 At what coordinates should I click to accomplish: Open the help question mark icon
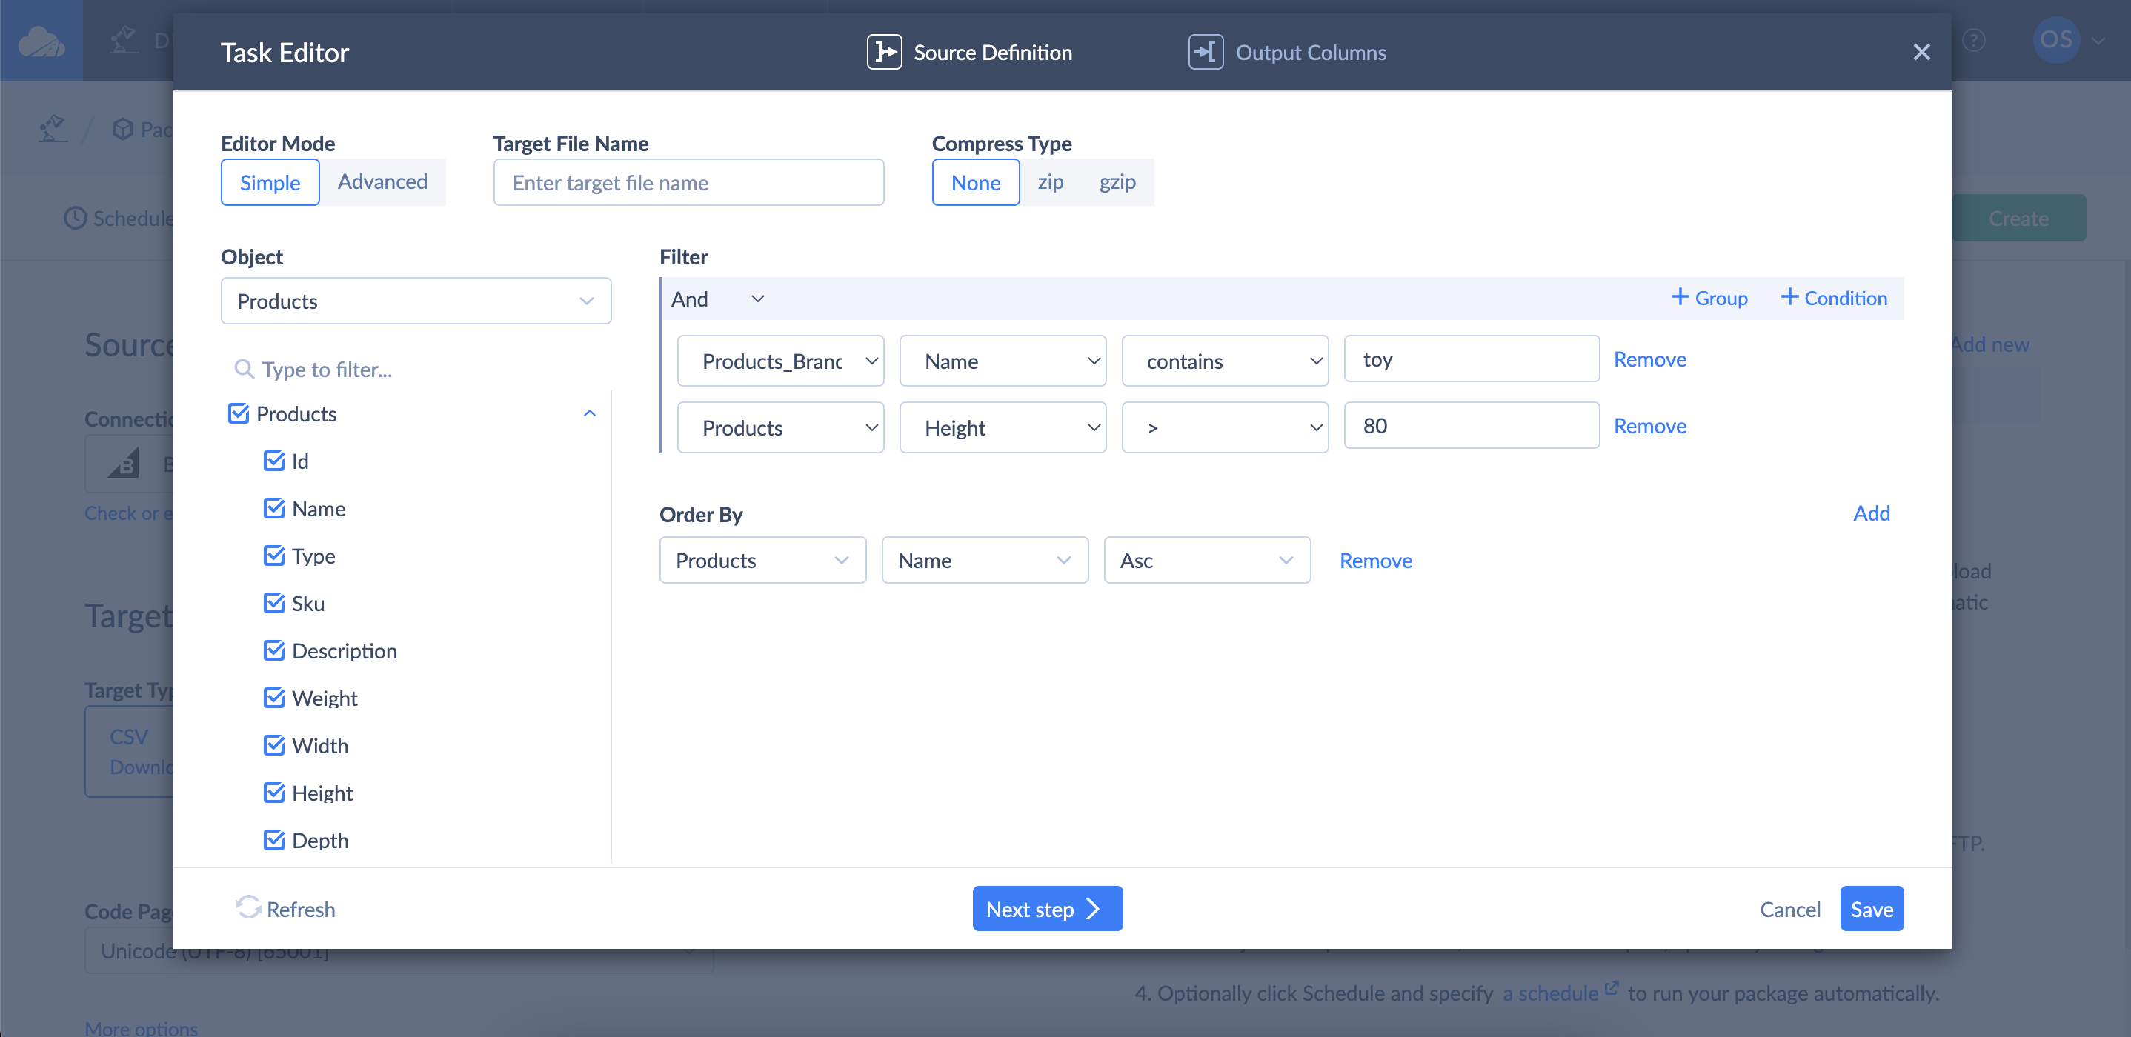pyautogui.click(x=1973, y=40)
